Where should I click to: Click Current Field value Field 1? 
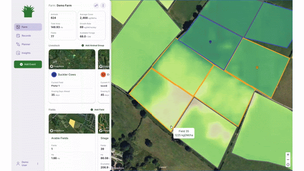(x=56, y=85)
